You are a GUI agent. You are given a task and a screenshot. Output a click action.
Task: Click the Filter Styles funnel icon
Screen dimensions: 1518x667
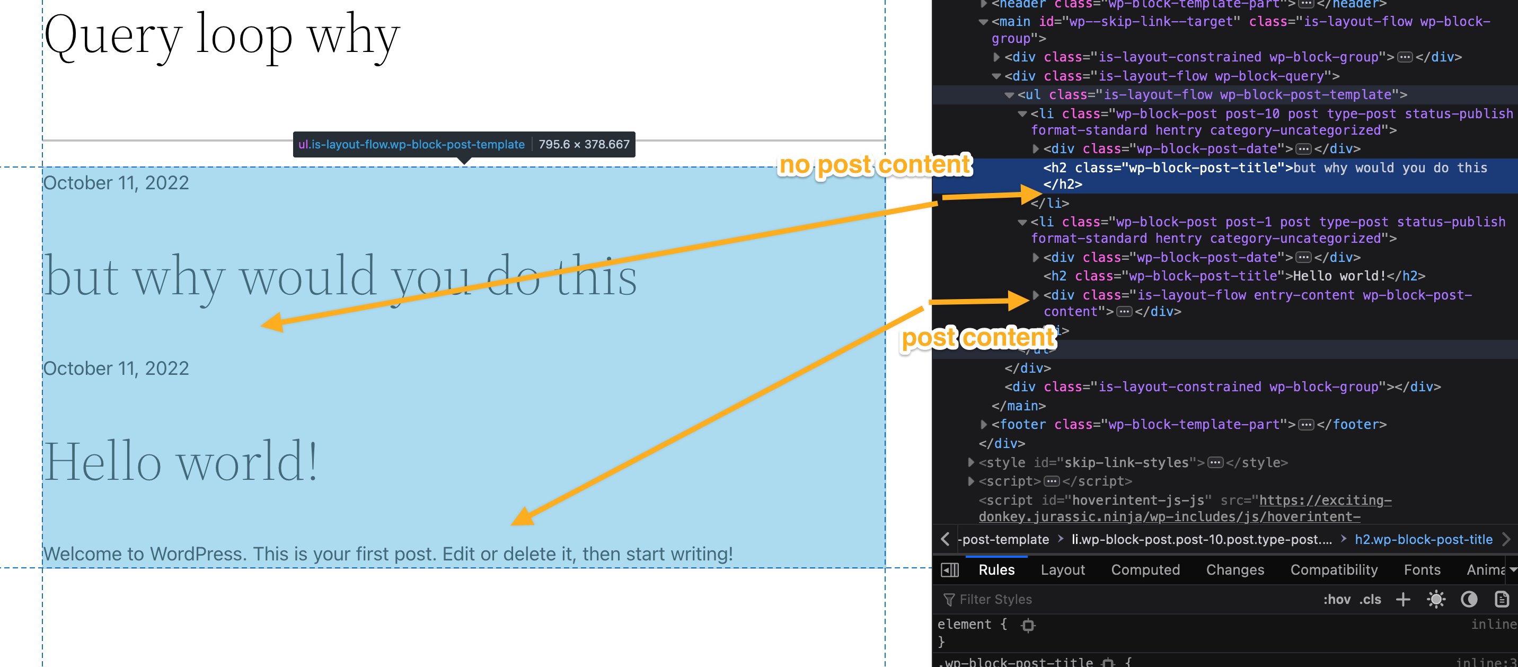(x=949, y=599)
